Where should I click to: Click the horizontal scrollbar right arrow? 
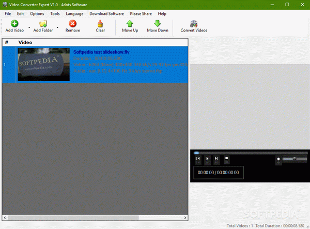tap(185, 218)
